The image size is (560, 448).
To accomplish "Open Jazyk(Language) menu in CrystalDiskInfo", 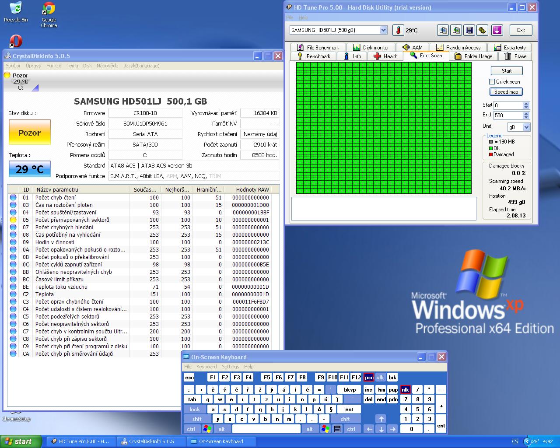I will tap(141, 66).
